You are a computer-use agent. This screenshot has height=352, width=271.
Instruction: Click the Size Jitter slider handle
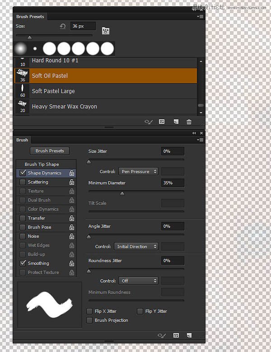click(x=89, y=162)
